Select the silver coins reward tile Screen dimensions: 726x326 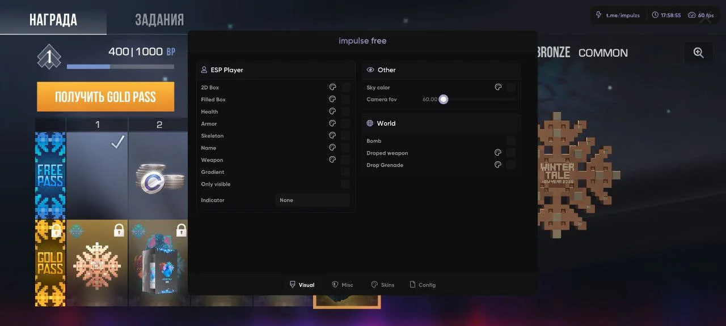coord(159,176)
